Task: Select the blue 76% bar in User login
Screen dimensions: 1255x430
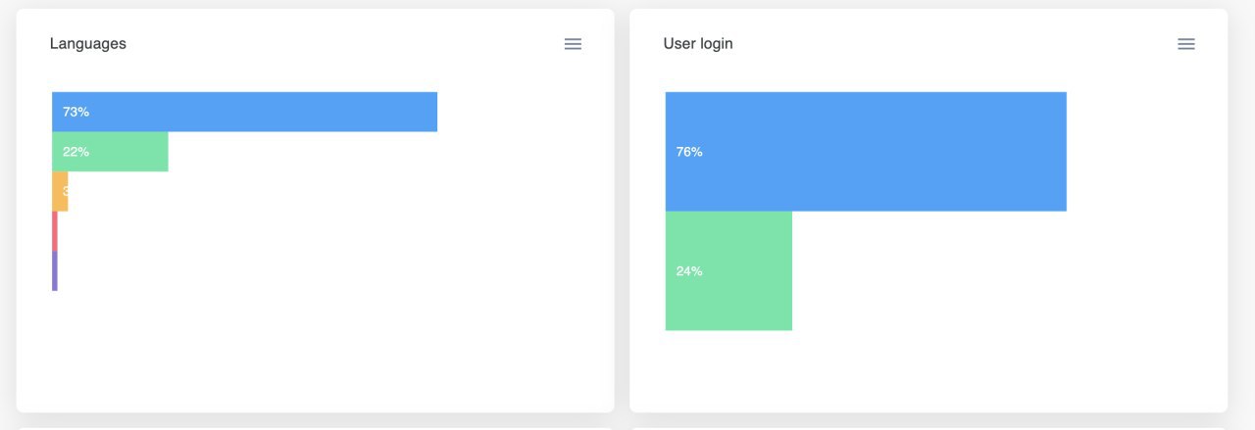Action: tap(866, 152)
